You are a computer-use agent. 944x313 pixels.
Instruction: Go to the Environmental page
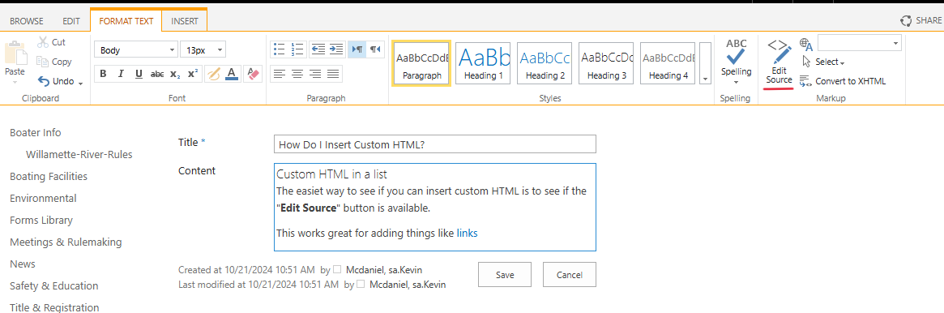43,198
